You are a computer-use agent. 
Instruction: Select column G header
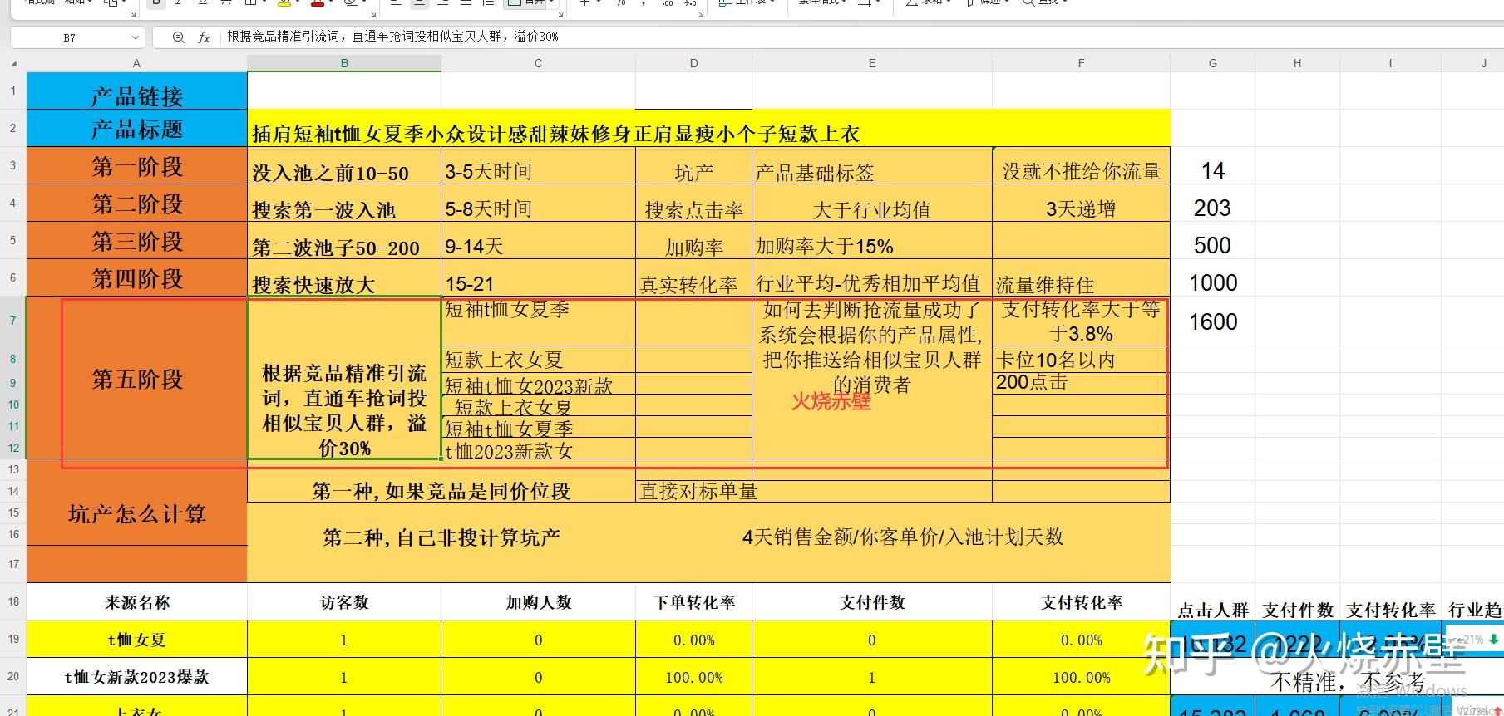(x=1212, y=63)
